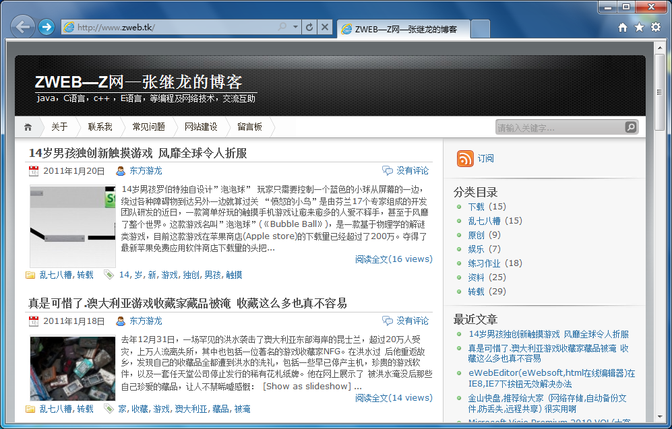Open the 乱七八糟 category in the sidebar list
This screenshot has height=429, width=672.
pos(485,221)
